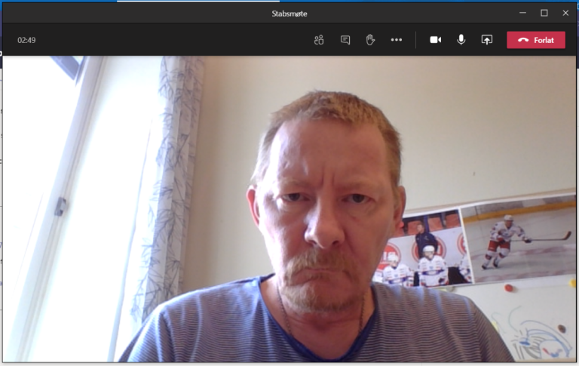The width and height of the screenshot is (579, 366).
Task: Mute the microphone
Action: (x=461, y=40)
